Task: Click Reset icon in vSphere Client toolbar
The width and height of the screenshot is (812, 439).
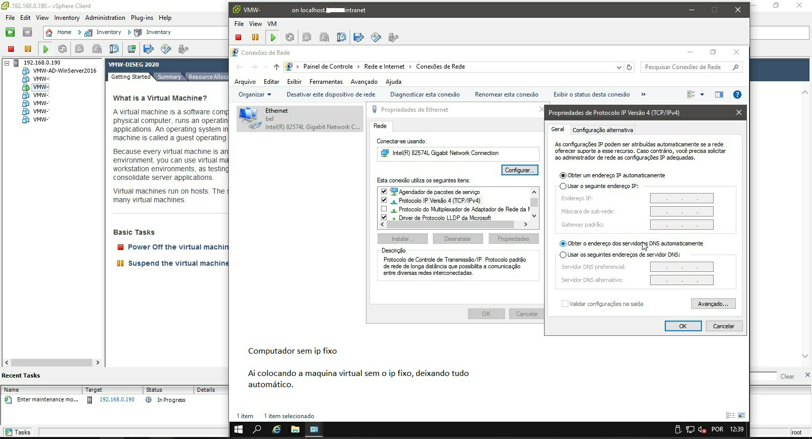Action: point(62,49)
